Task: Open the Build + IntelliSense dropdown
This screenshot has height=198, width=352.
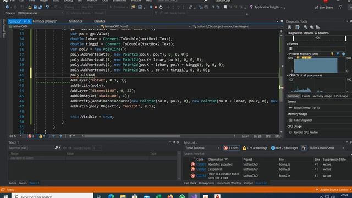Action: click(x=327, y=148)
